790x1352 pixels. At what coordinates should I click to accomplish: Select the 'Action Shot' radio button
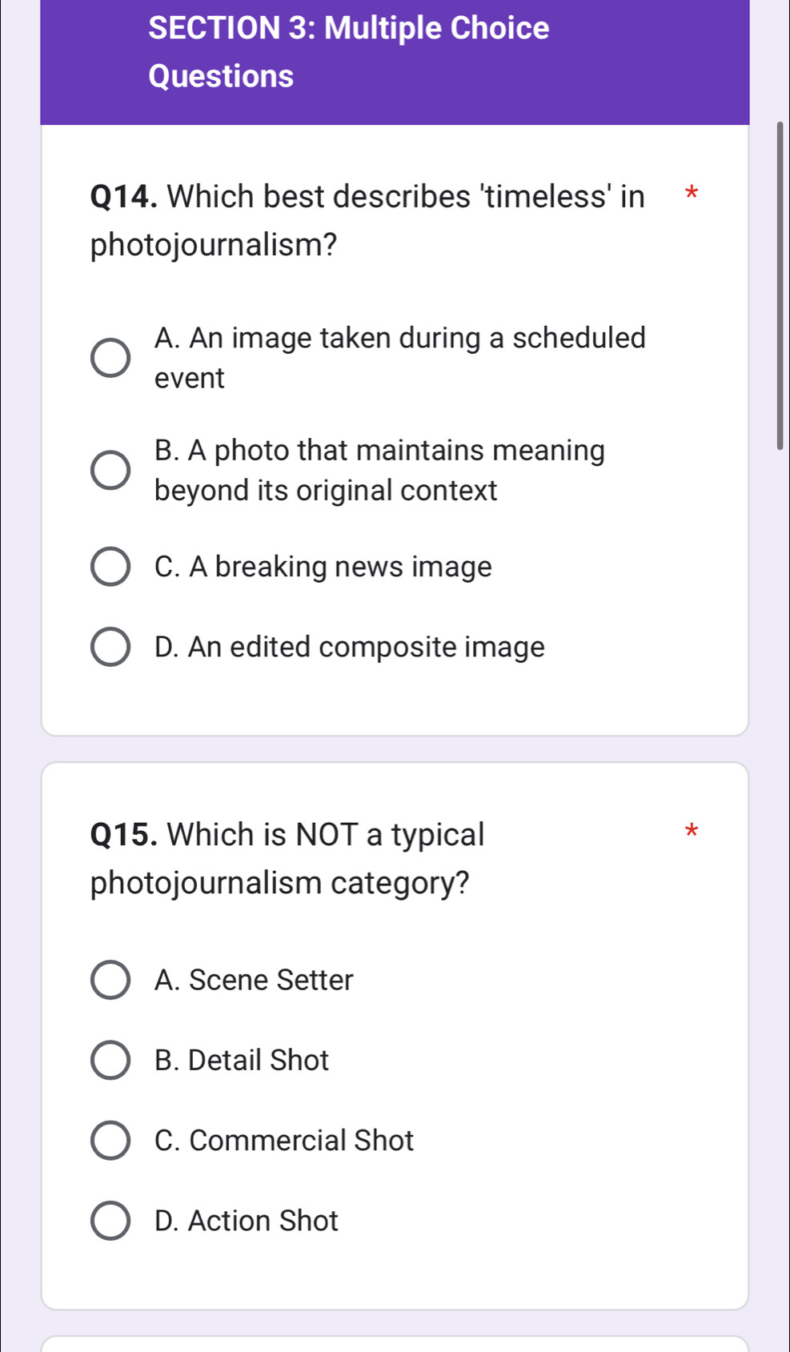point(110,1220)
